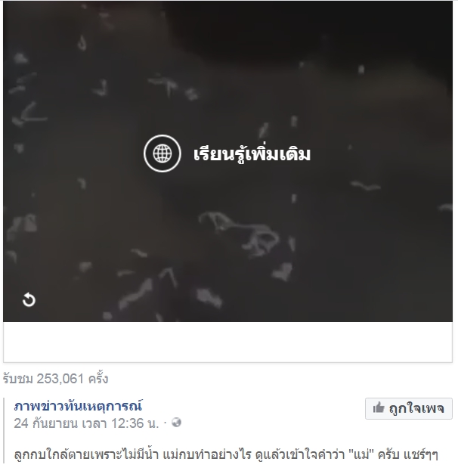458x471 pixels.
Task: Click the รับชม 253,061 ครั้ง view count
Action: click(56, 379)
